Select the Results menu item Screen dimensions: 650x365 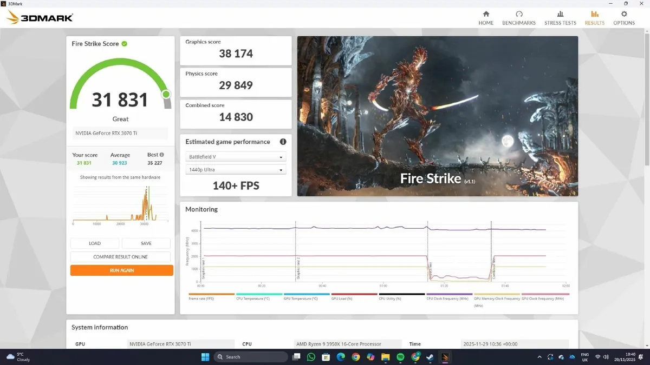(x=594, y=23)
